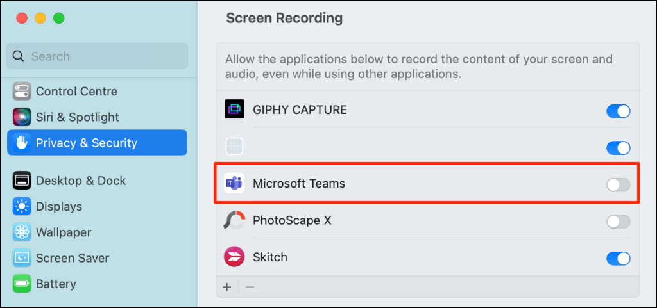This screenshot has height=308, width=657.
Task: Click the Displays sun icon
Action: (x=22, y=207)
